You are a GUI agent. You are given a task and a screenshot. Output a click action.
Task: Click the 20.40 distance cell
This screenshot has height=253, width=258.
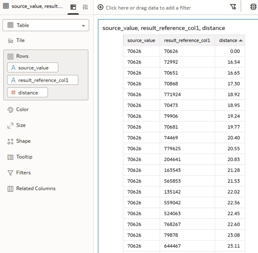[230, 138]
